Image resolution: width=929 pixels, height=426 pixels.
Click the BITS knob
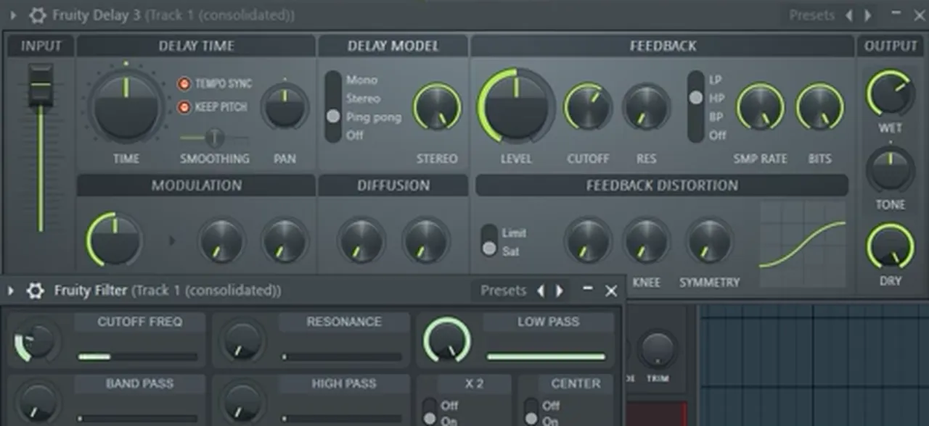point(819,107)
